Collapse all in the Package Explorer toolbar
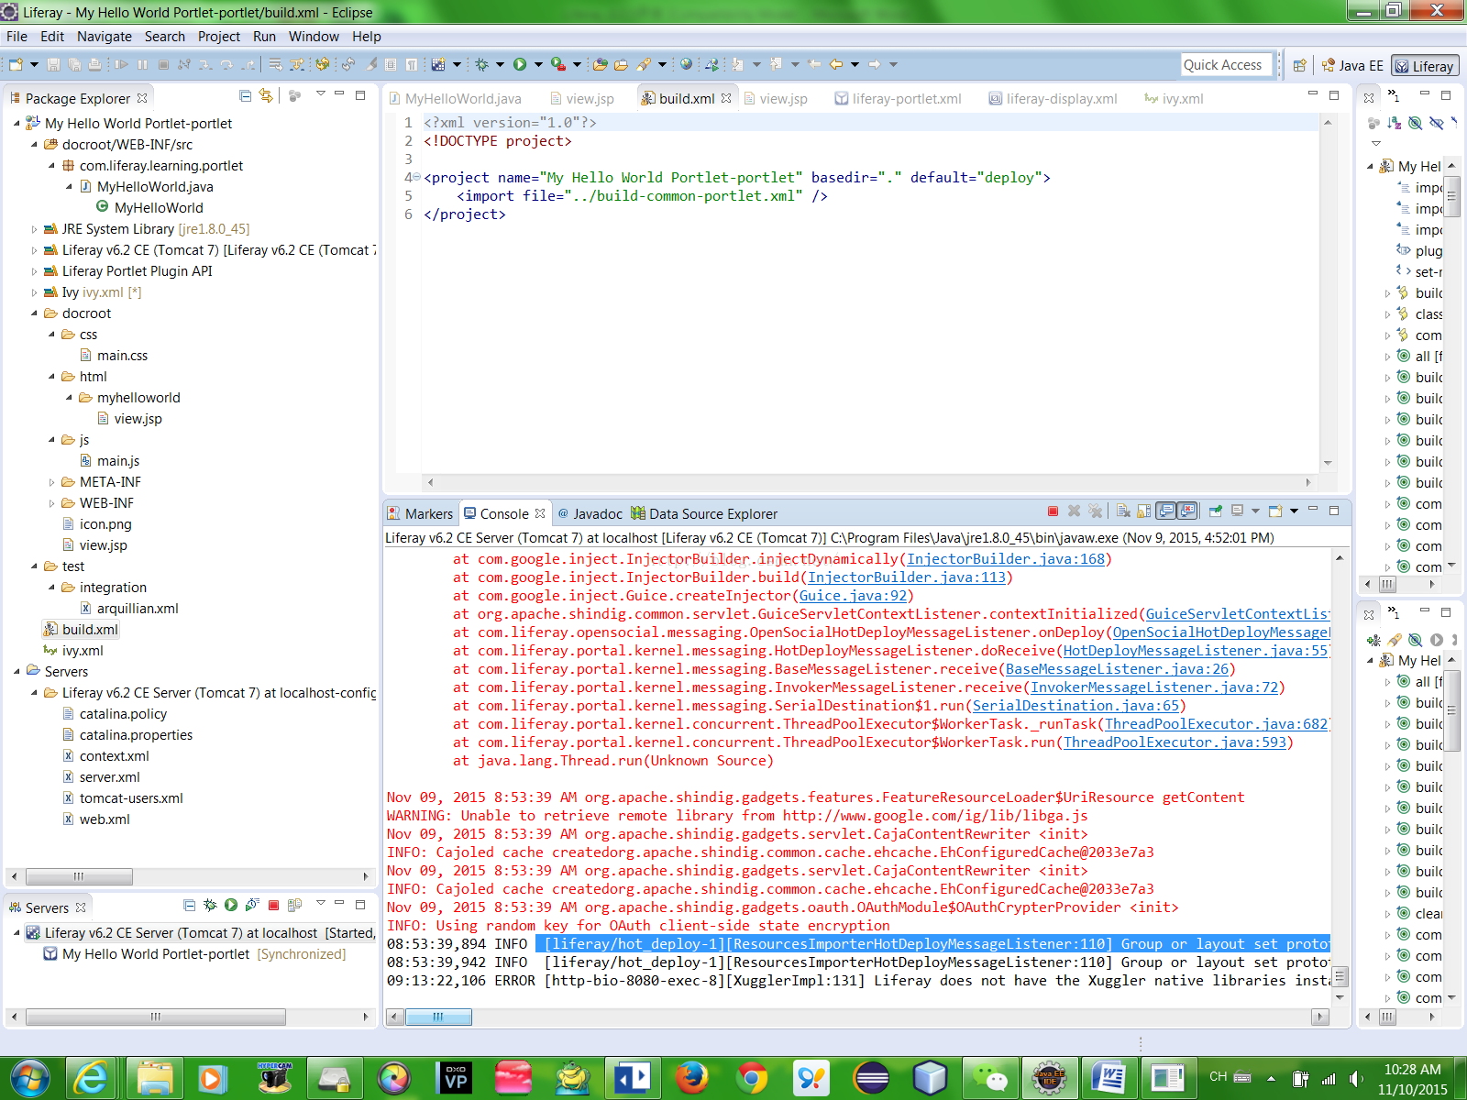Screen dimensions: 1467x1100 coord(245,95)
